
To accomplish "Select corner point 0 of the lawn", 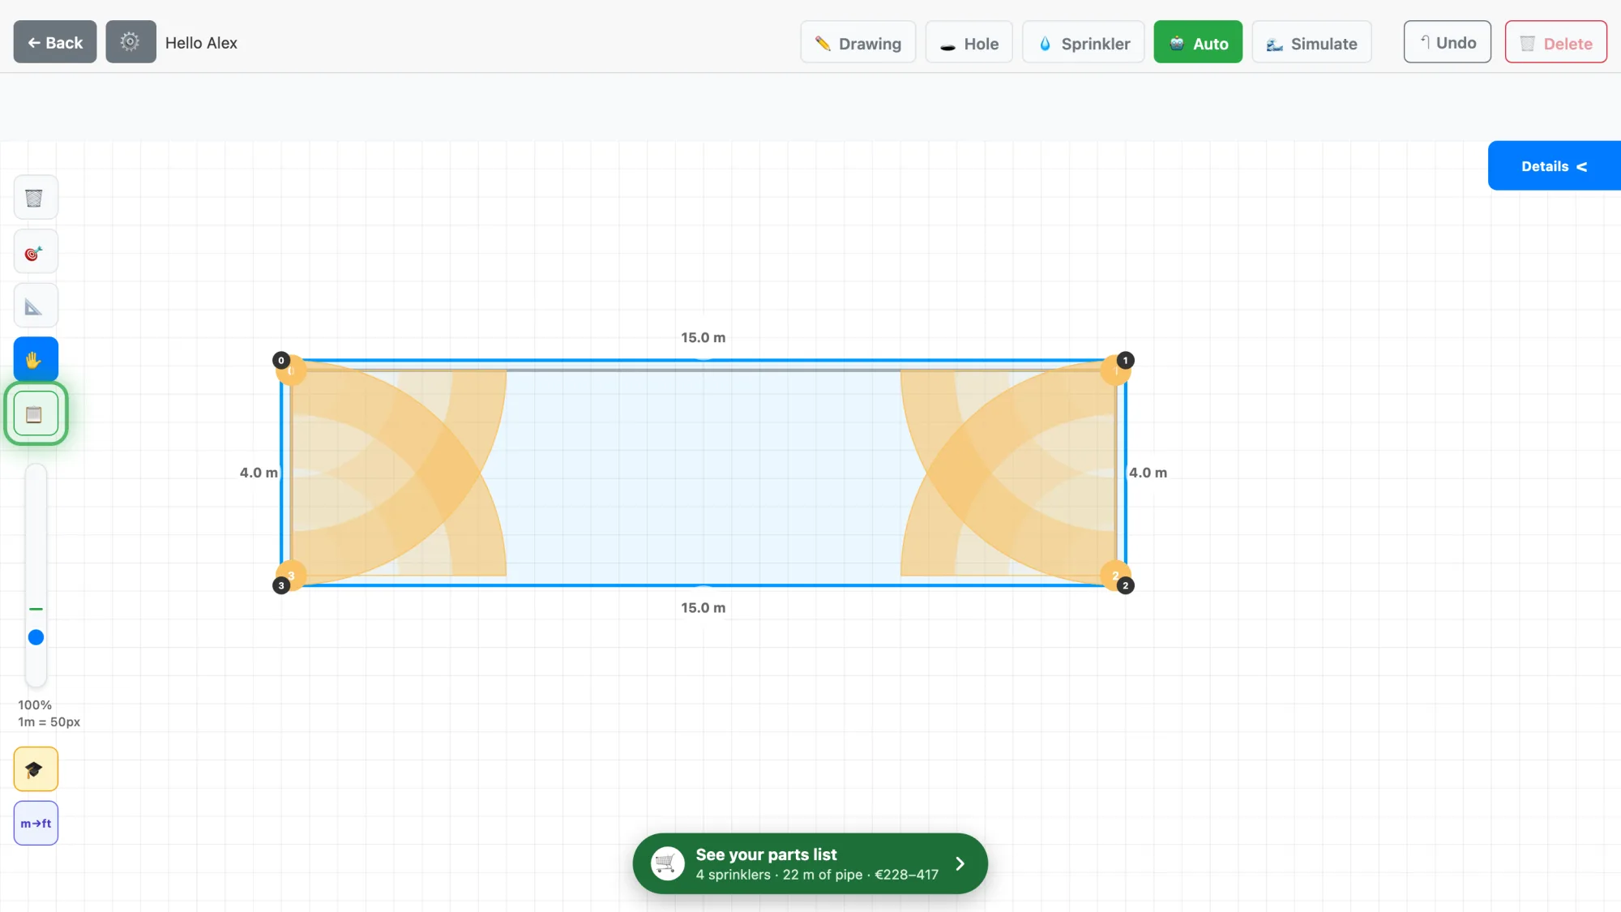I will [281, 361].
